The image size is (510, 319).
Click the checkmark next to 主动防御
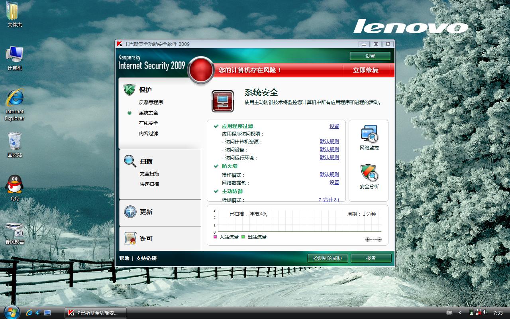click(x=216, y=191)
